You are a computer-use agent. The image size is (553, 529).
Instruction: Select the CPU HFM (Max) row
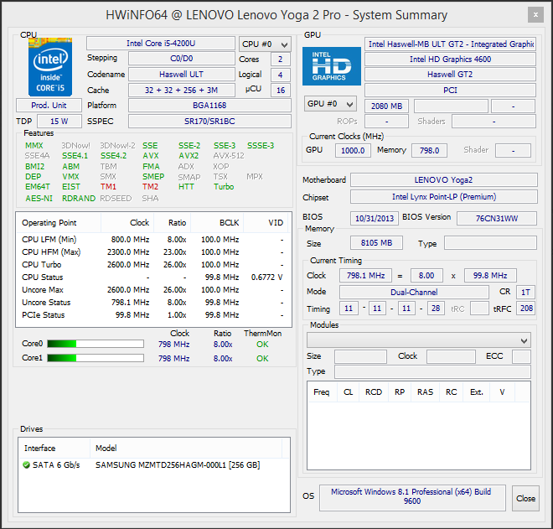tap(153, 252)
